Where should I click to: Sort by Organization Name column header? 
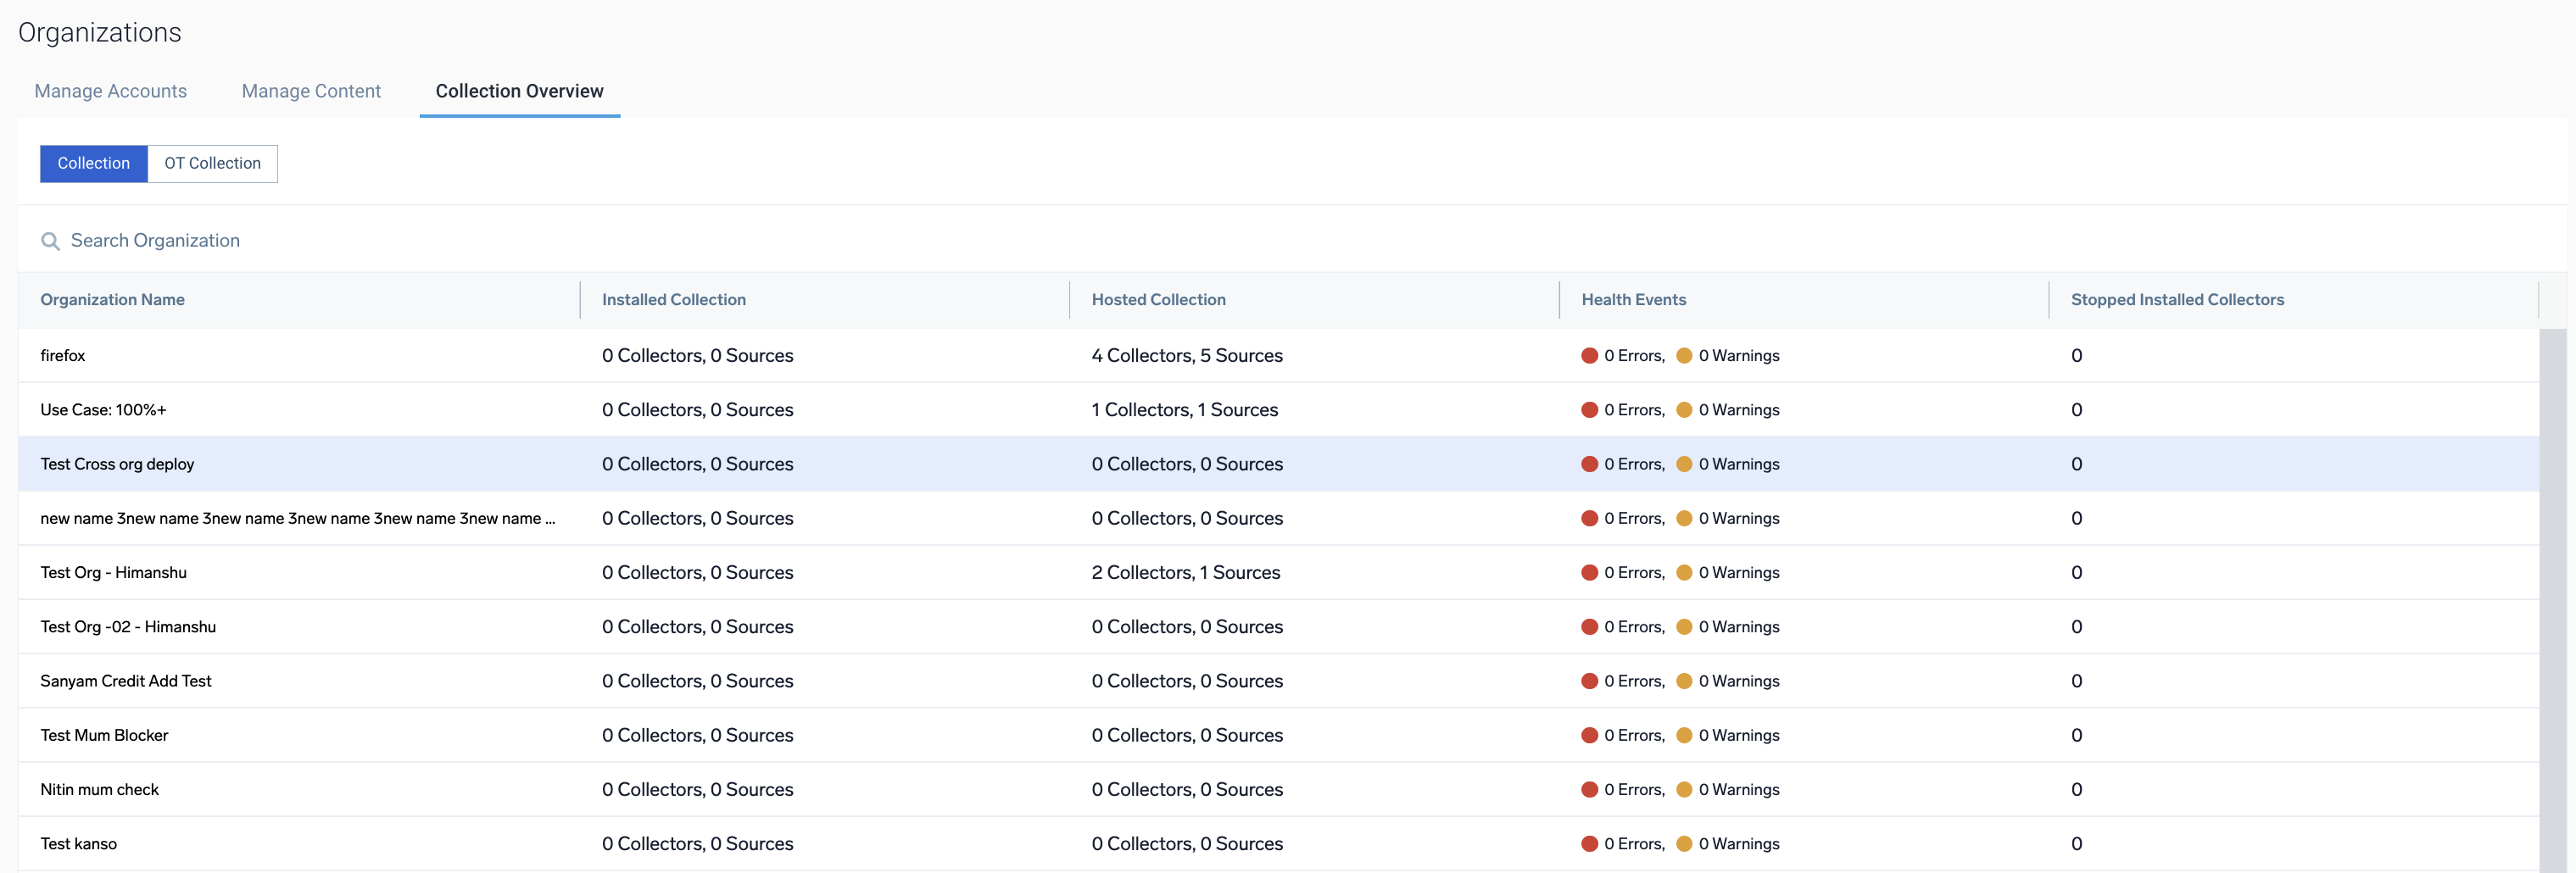(x=112, y=300)
